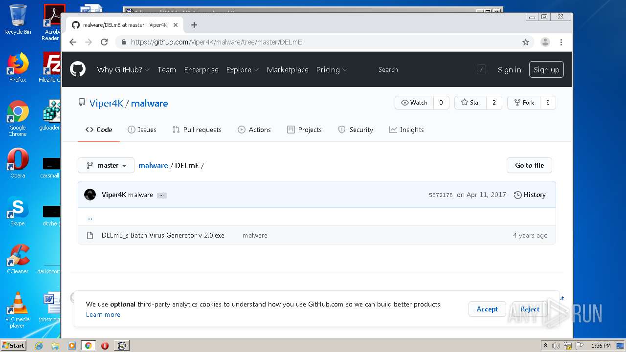Open the Windows Explorer taskbar folder icon
The width and height of the screenshot is (626, 352).
tap(55, 346)
